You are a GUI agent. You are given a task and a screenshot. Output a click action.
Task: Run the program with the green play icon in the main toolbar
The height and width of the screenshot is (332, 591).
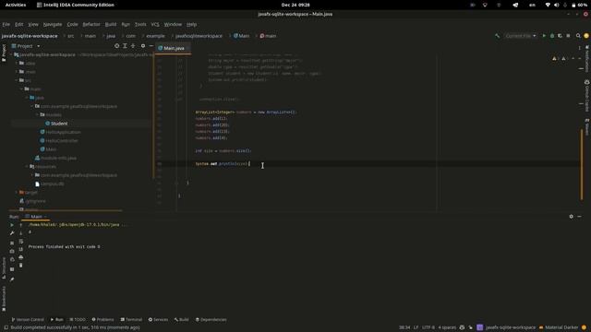(x=544, y=36)
